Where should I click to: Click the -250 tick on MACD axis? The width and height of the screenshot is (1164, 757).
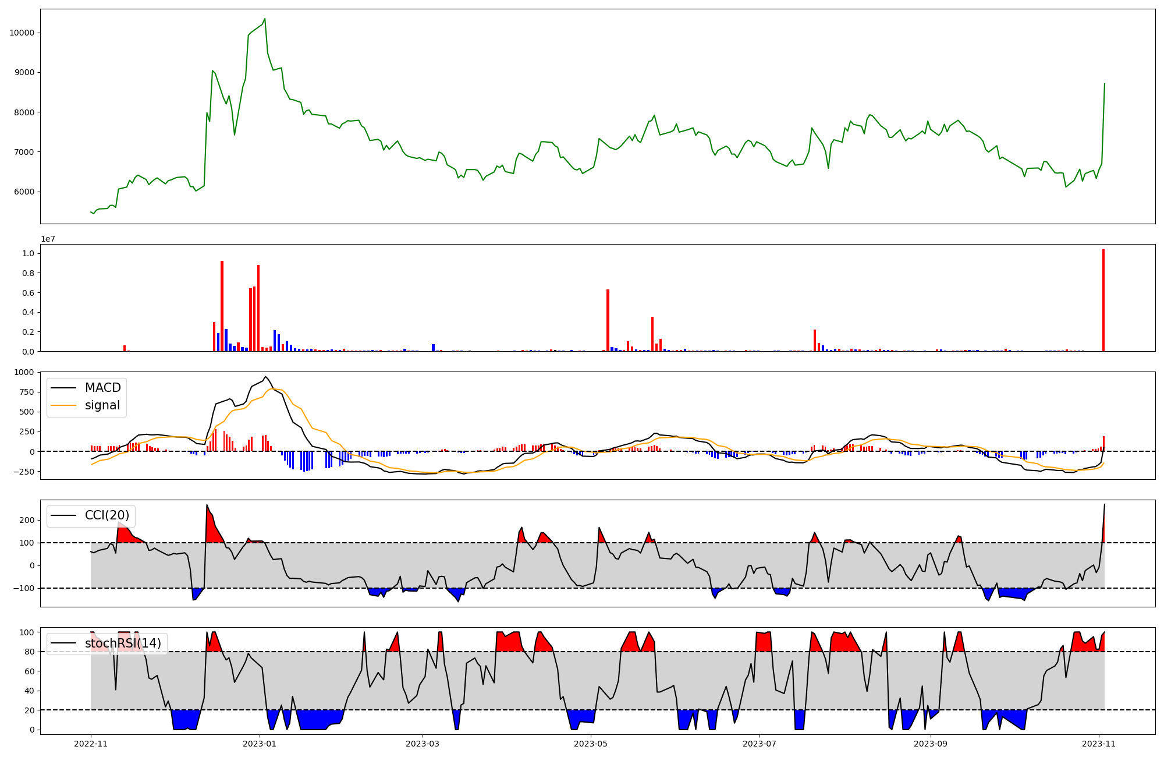pyautogui.click(x=23, y=472)
